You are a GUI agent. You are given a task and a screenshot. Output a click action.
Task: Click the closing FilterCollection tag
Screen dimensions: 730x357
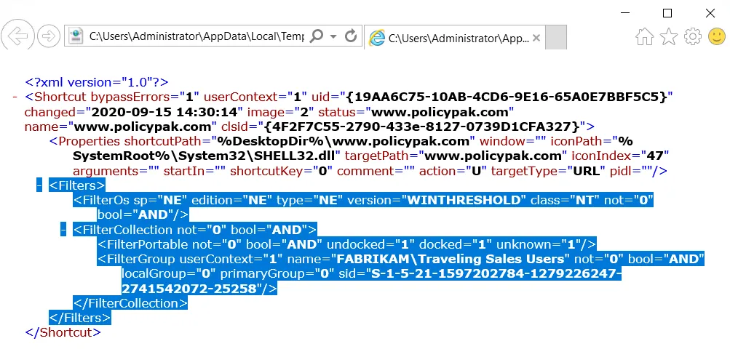click(x=130, y=303)
